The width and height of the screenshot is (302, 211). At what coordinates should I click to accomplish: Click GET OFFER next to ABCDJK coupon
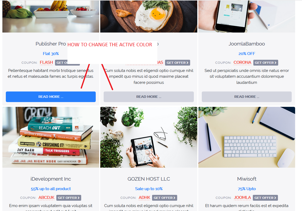(68, 198)
